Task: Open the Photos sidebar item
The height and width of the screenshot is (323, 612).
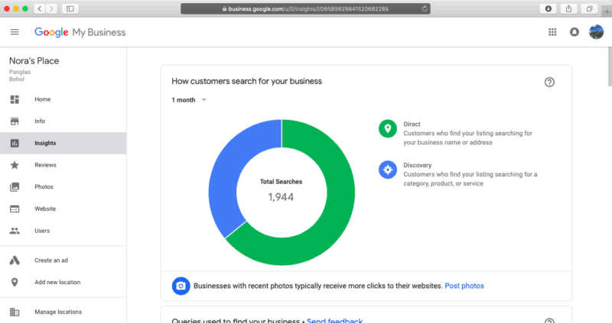Action: [x=44, y=187]
